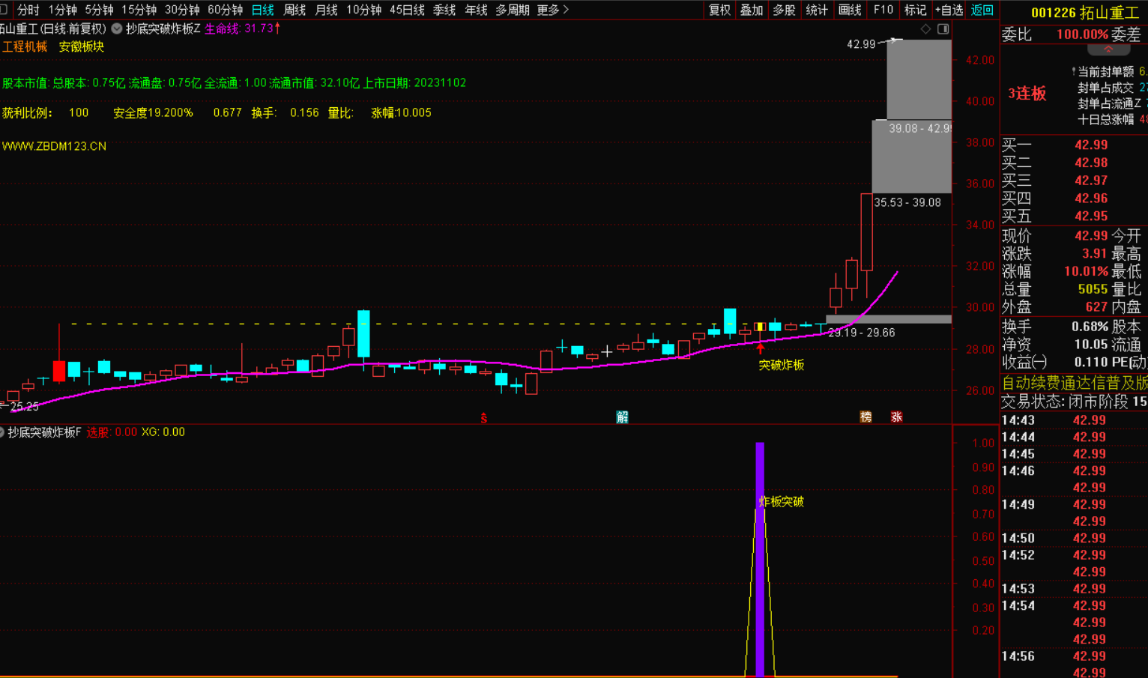Select the 分时 intraday tab
The width and height of the screenshot is (1148, 678).
28,10
